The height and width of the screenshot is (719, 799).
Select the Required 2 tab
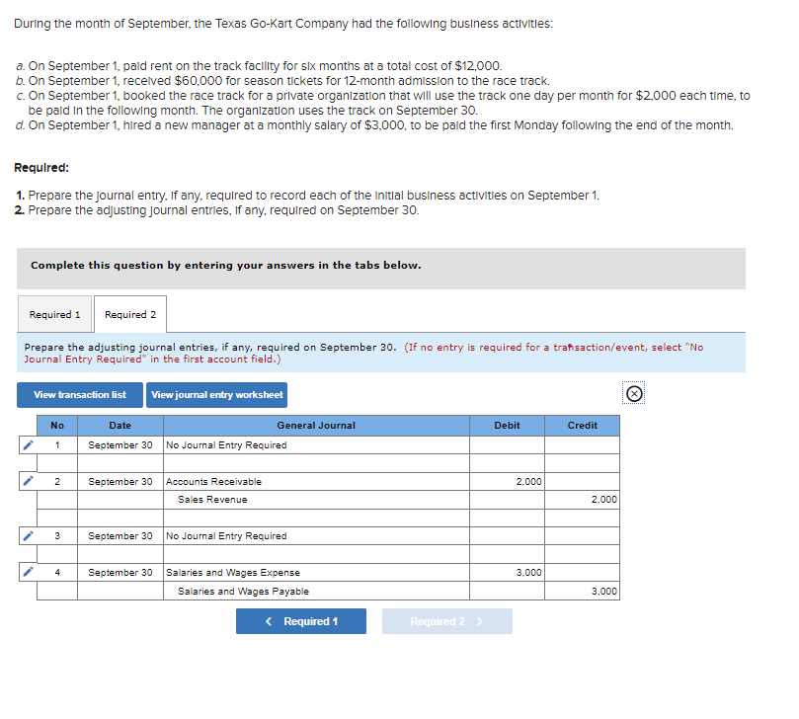[130, 314]
